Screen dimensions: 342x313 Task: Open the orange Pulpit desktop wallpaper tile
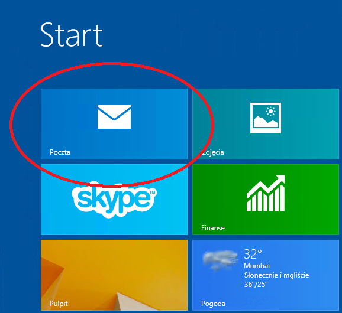click(114, 275)
